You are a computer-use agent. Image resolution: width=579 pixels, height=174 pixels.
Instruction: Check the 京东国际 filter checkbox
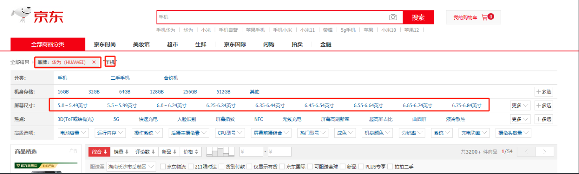pos(282,166)
